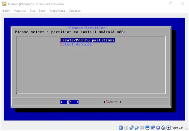This screenshot has width=189, height=131.
Task: Click the recording/video capture indicator icon
Action: [x=153, y=128]
